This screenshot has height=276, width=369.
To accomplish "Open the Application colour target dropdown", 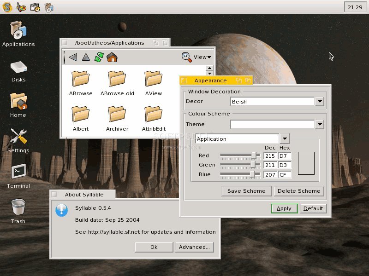I will pyautogui.click(x=285, y=138).
